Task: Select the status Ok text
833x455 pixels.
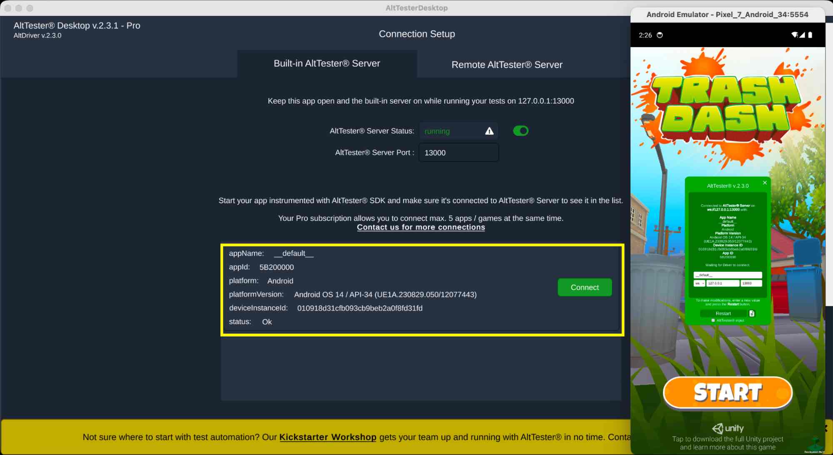Action: coord(267,322)
